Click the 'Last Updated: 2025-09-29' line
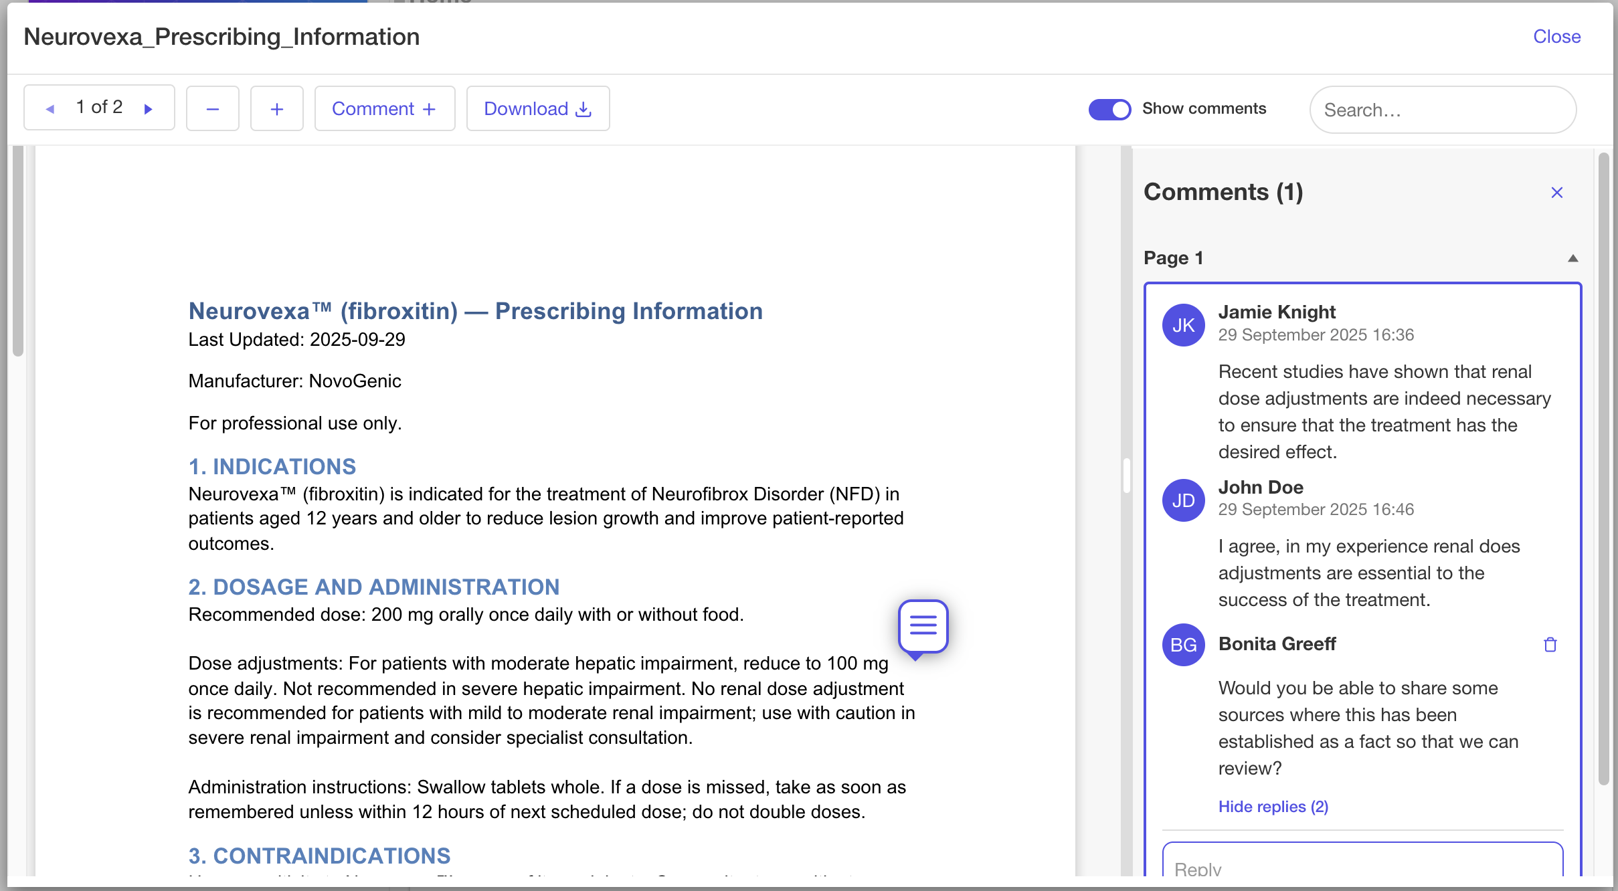The height and width of the screenshot is (891, 1618). [x=297, y=340]
